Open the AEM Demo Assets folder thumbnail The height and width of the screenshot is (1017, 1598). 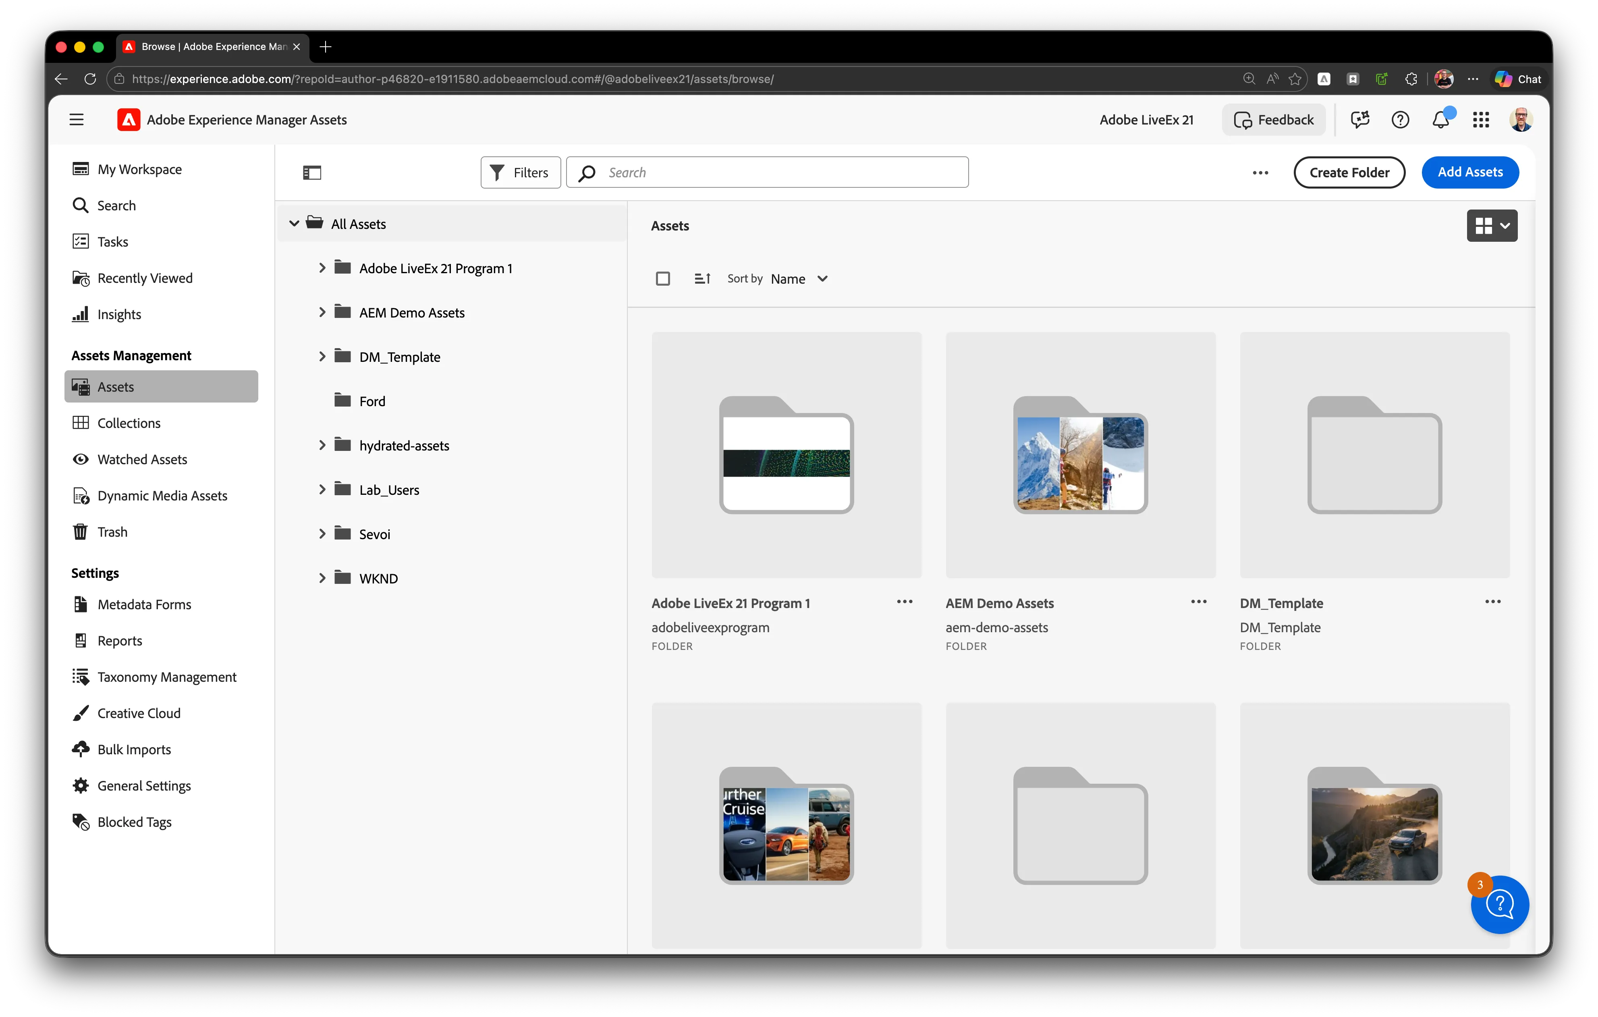(x=1080, y=455)
